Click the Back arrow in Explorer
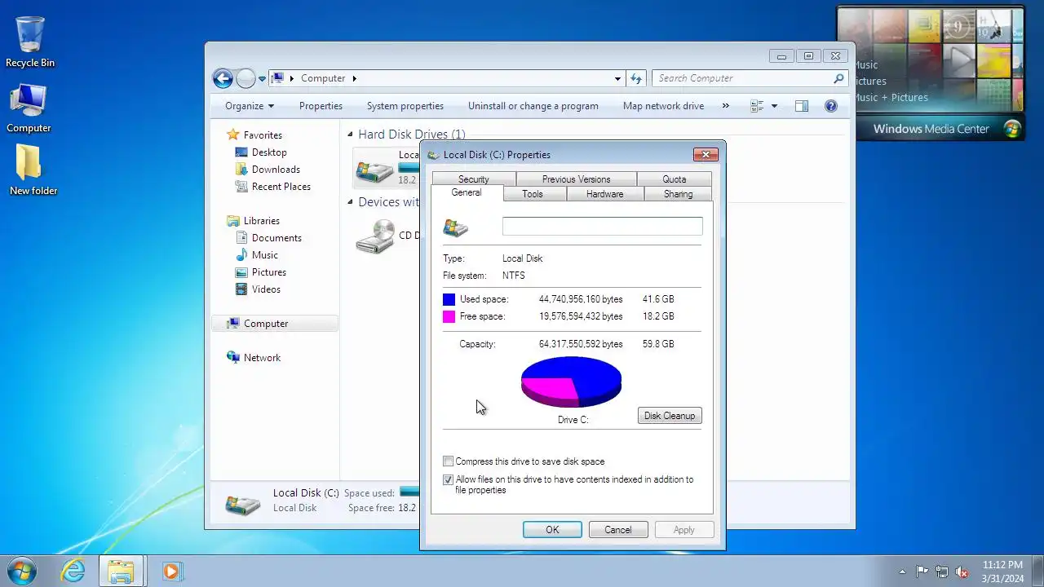1044x587 pixels. [223, 78]
